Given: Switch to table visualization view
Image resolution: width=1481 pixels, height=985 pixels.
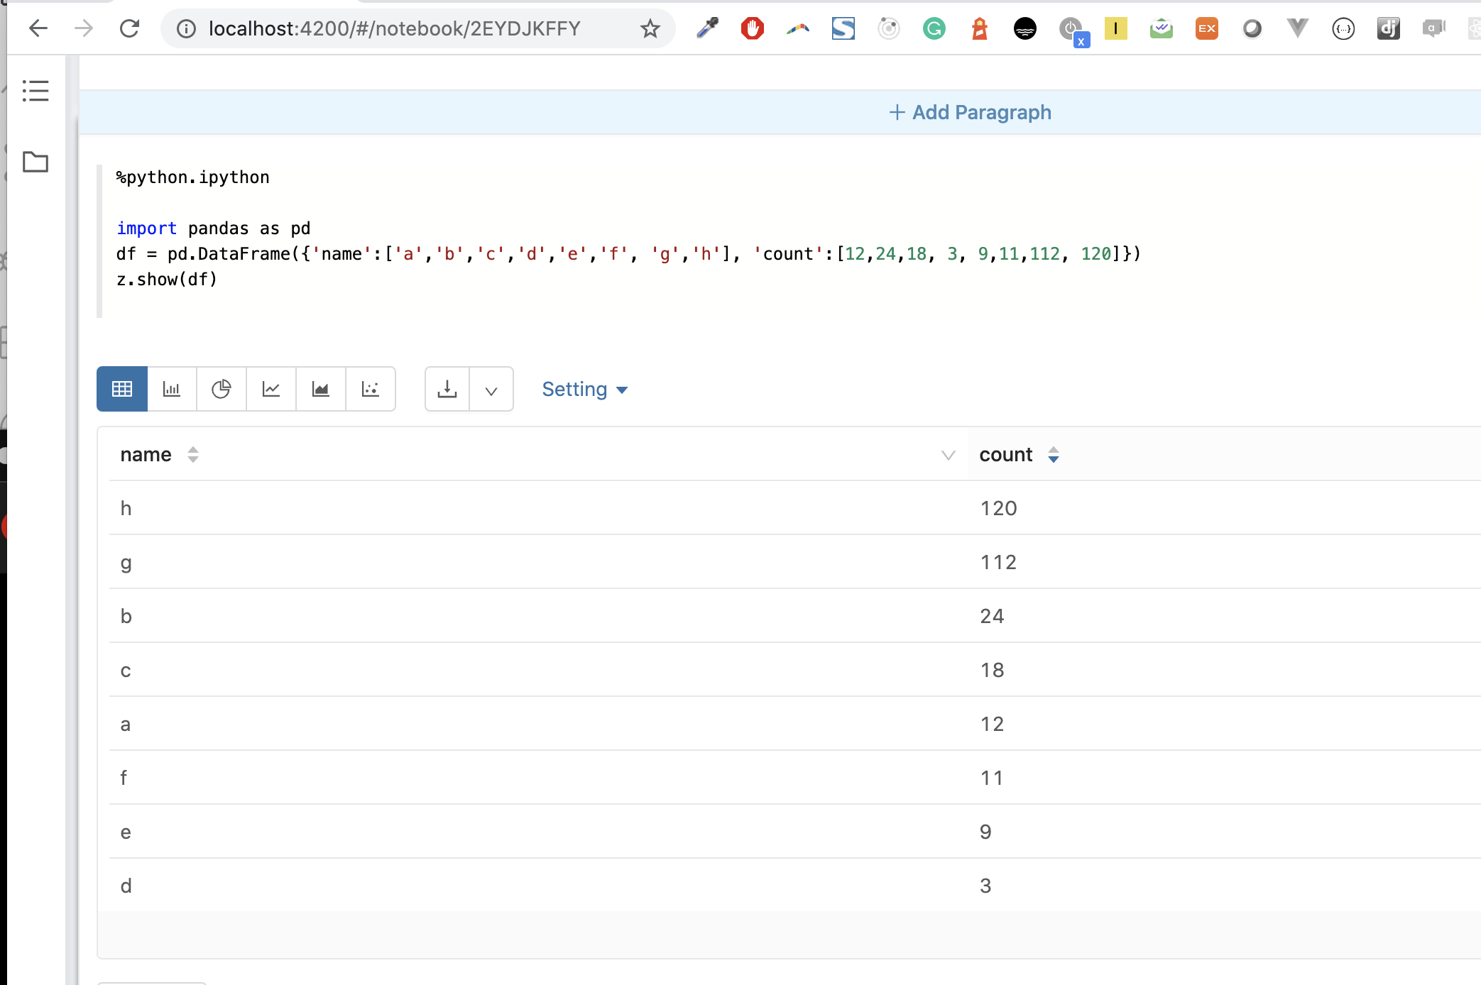Looking at the screenshot, I should click(122, 389).
